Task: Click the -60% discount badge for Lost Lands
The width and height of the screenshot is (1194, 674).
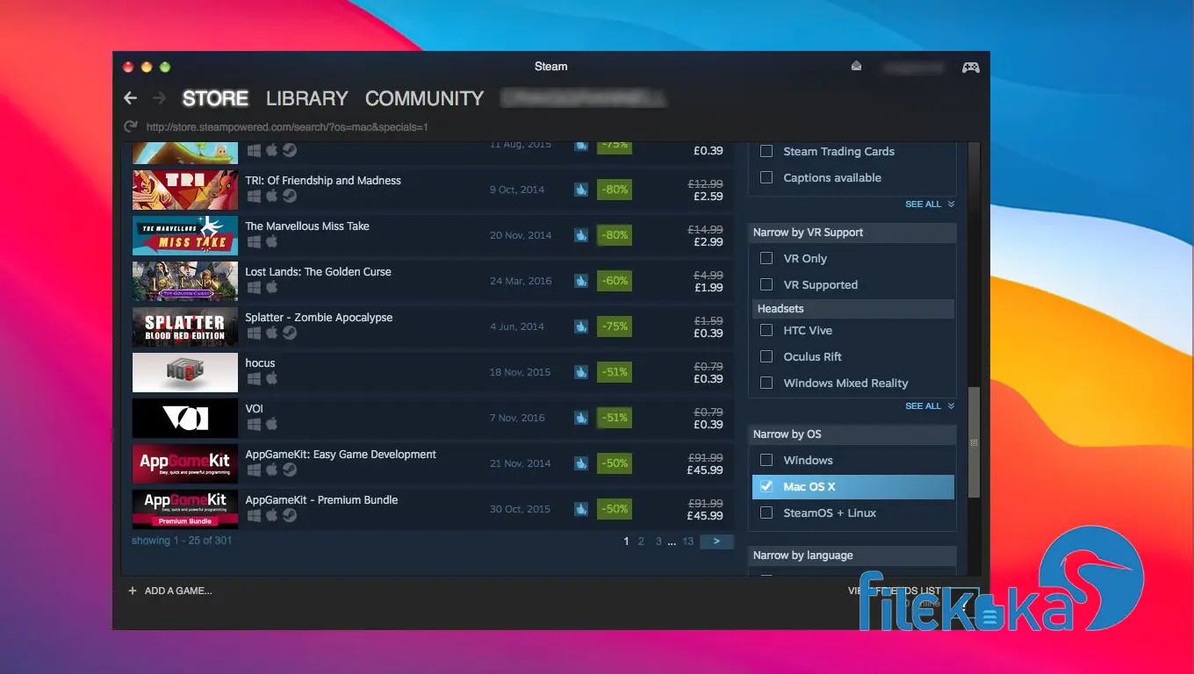Action: coord(615,281)
